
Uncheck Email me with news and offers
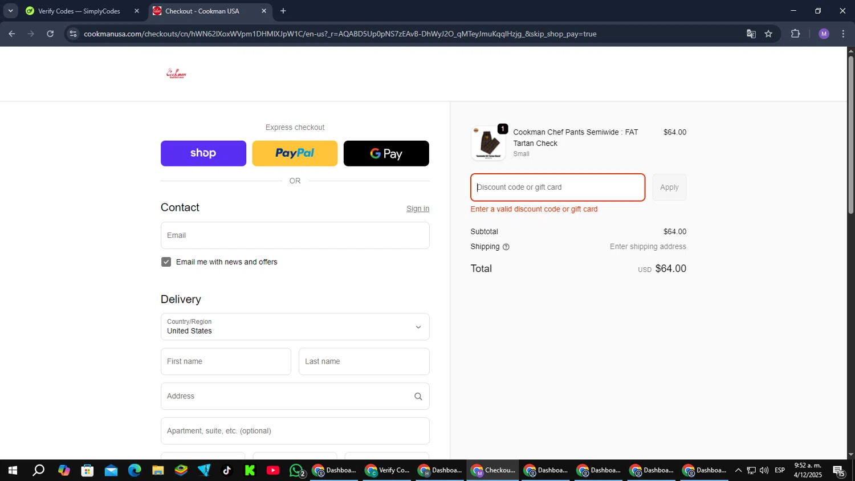point(166,262)
